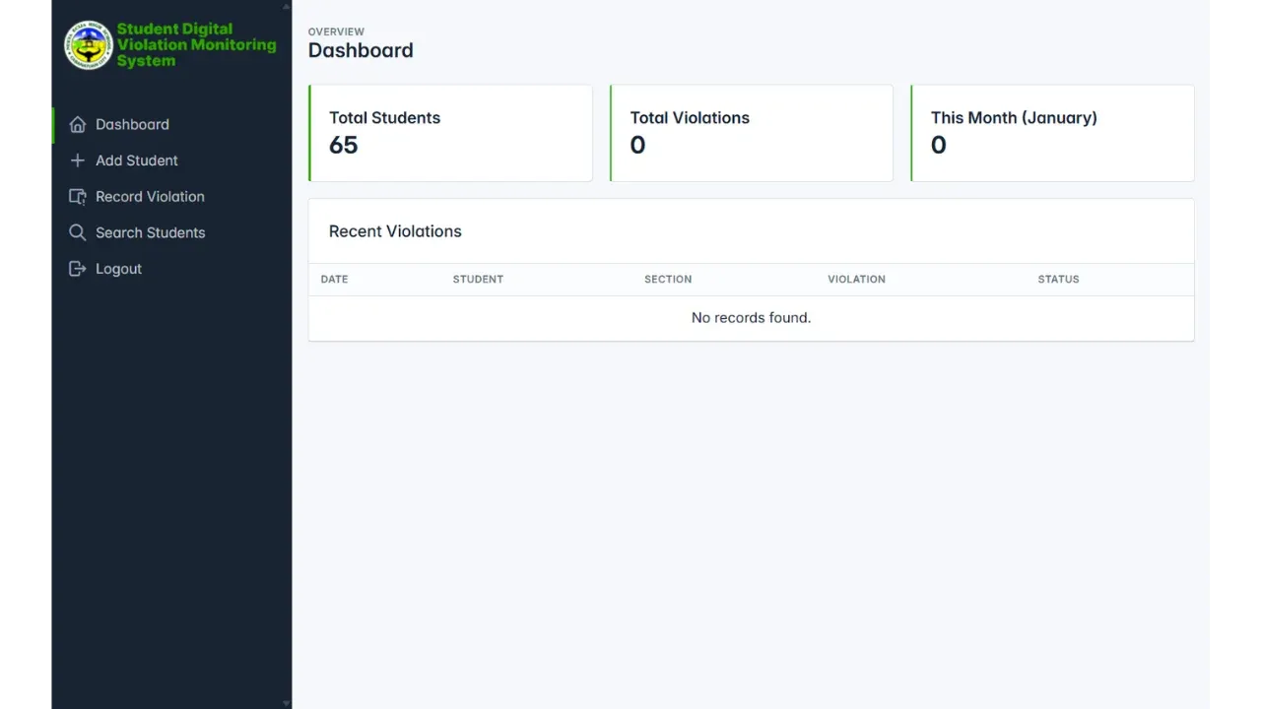Click the Total Violations stat card
The width and height of the screenshot is (1261, 709).
[752, 133]
